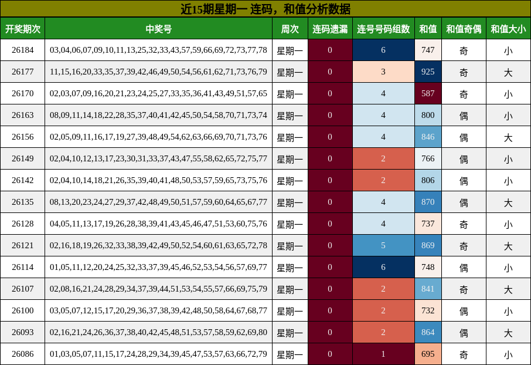Screen dimensions: 531x365
Task: Select draw number 26177
Action: (23, 72)
